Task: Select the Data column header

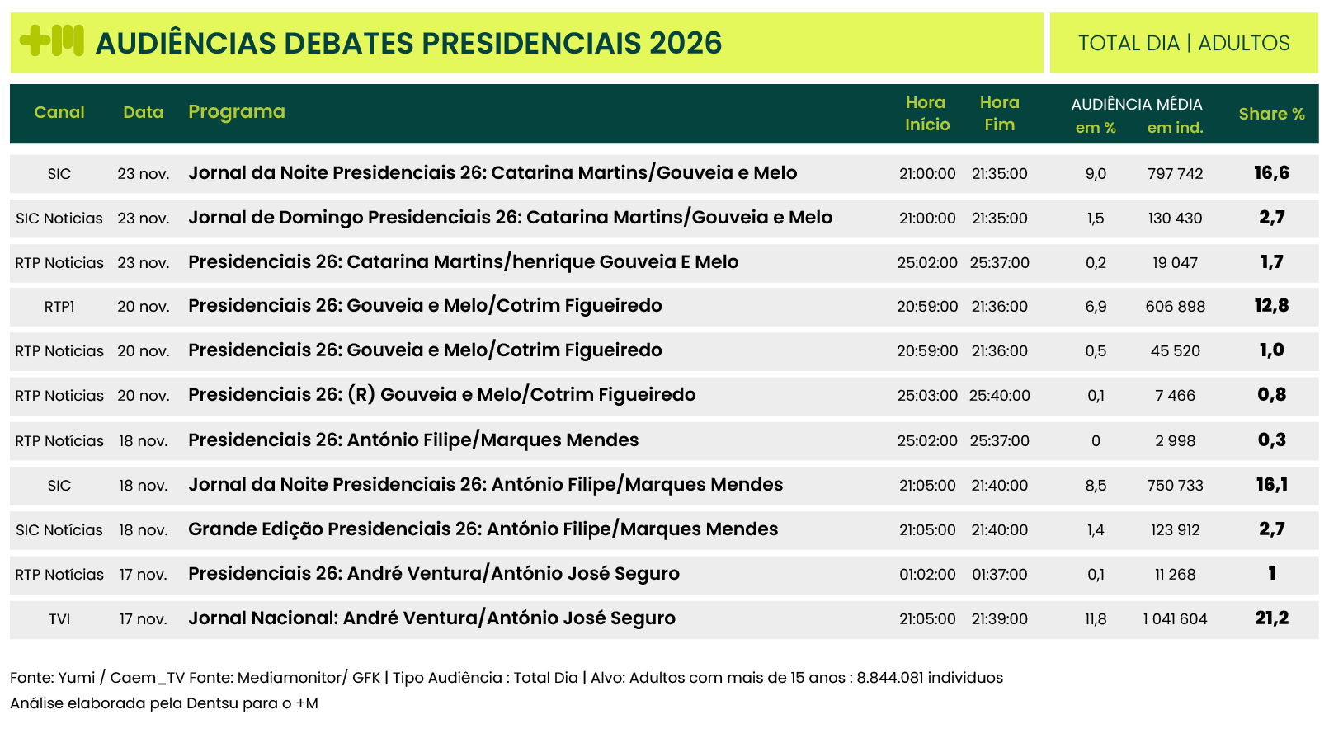Action: [x=144, y=112]
